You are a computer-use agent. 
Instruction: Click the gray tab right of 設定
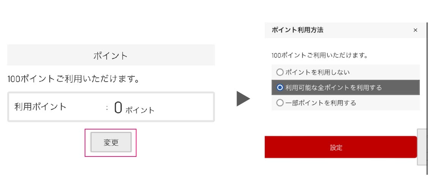click(x=421, y=147)
